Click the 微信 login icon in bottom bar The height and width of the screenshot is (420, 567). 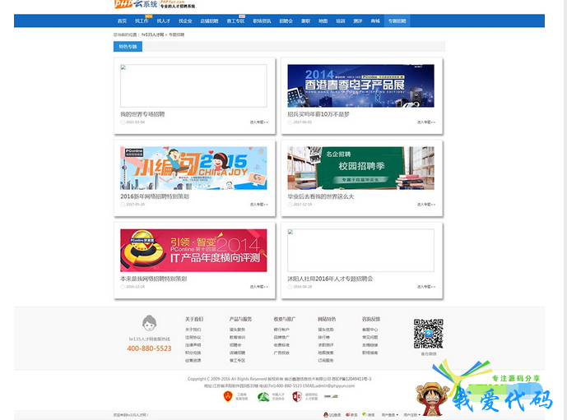pyautogui.click(x=365, y=414)
